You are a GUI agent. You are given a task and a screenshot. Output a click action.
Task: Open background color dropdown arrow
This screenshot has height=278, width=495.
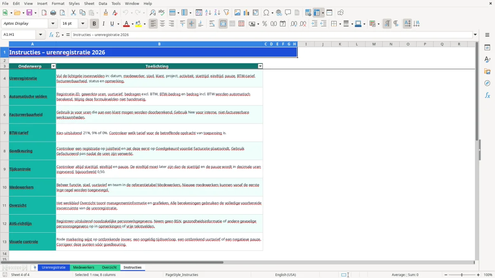pyautogui.click(x=145, y=24)
